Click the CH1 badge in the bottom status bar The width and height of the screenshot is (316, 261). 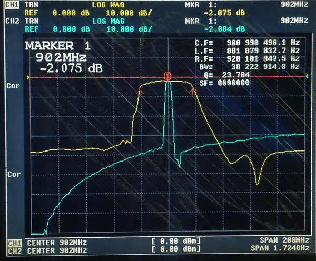[x=14, y=243]
